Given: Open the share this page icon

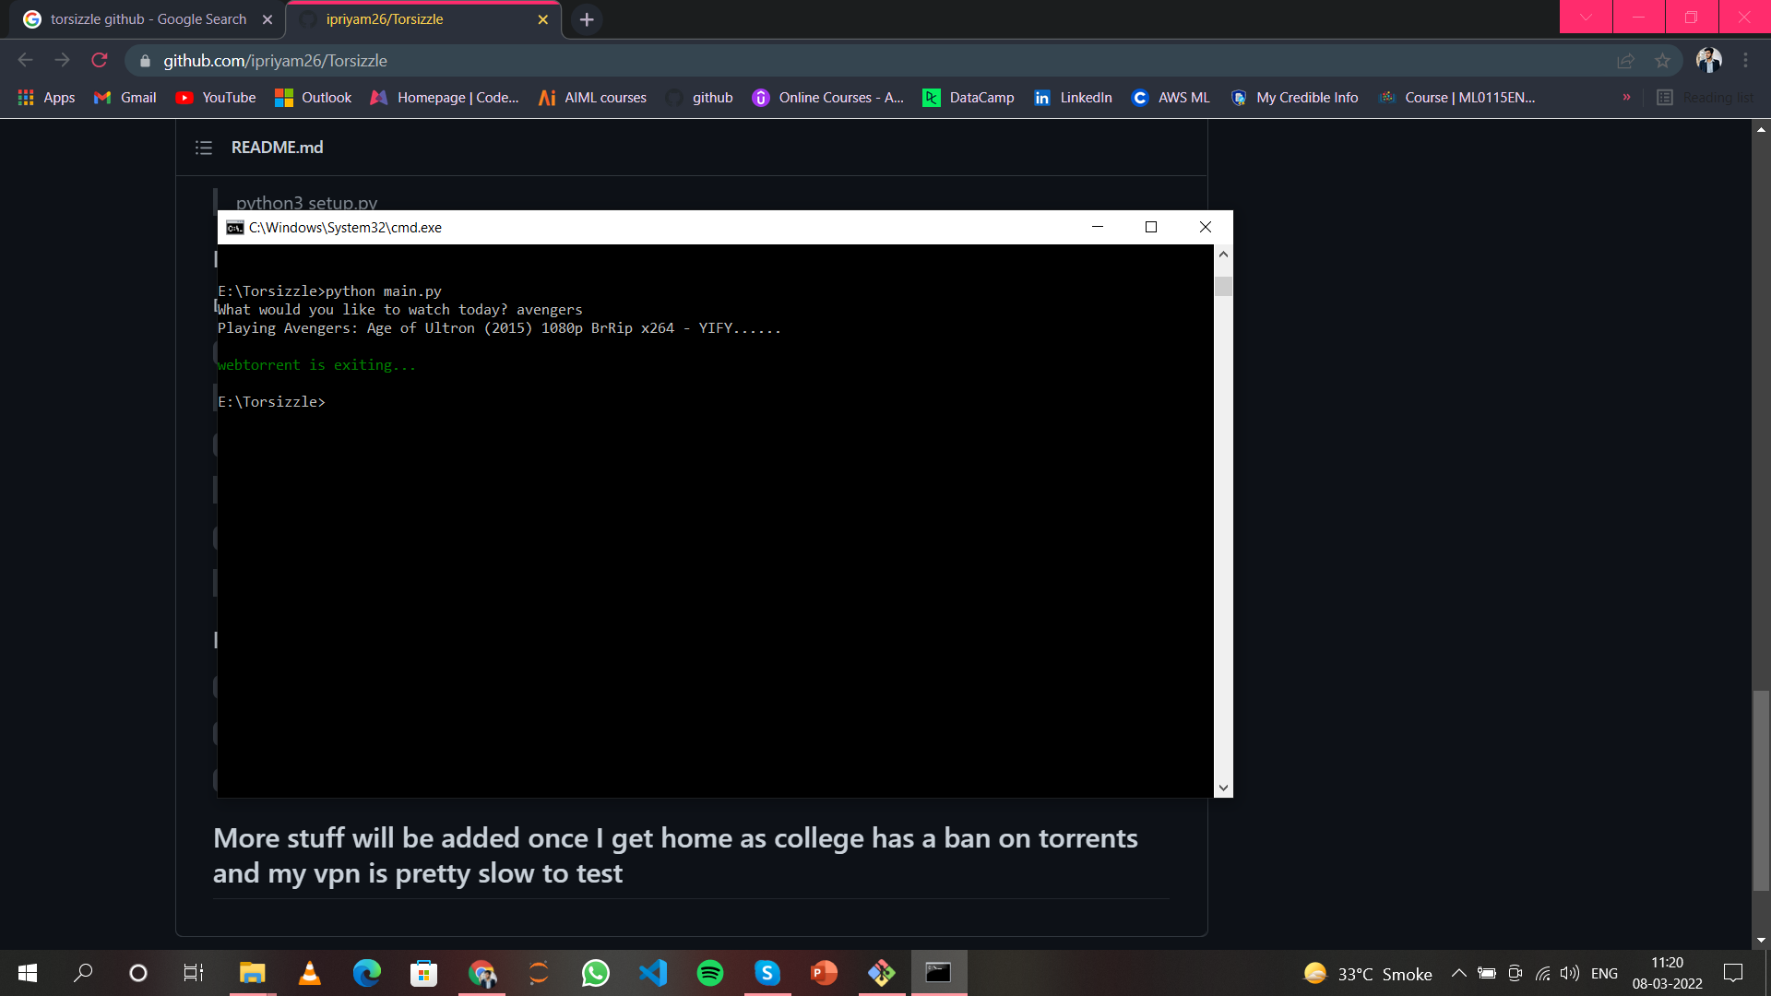Looking at the screenshot, I should pos(1625,60).
